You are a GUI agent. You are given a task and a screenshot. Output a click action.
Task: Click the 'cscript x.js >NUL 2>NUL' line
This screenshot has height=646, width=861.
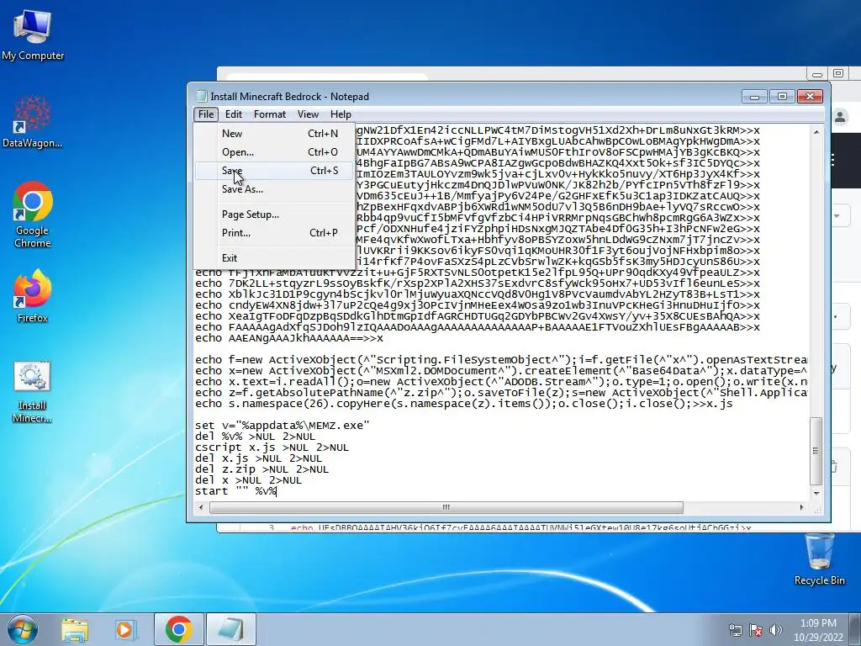pos(272,447)
